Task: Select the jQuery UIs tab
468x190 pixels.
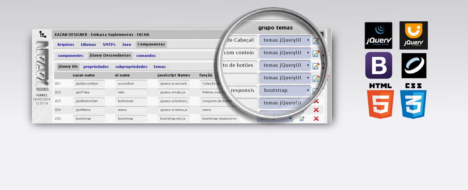Action: click(x=68, y=67)
